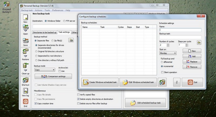Open the Preferences menu

pyautogui.click(x=58, y=10)
